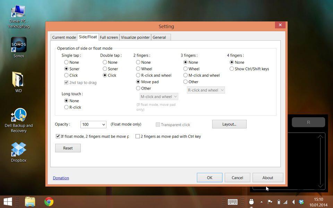Open the Full screen tab
The width and height of the screenshot is (333, 208).
[x=109, y=37]
